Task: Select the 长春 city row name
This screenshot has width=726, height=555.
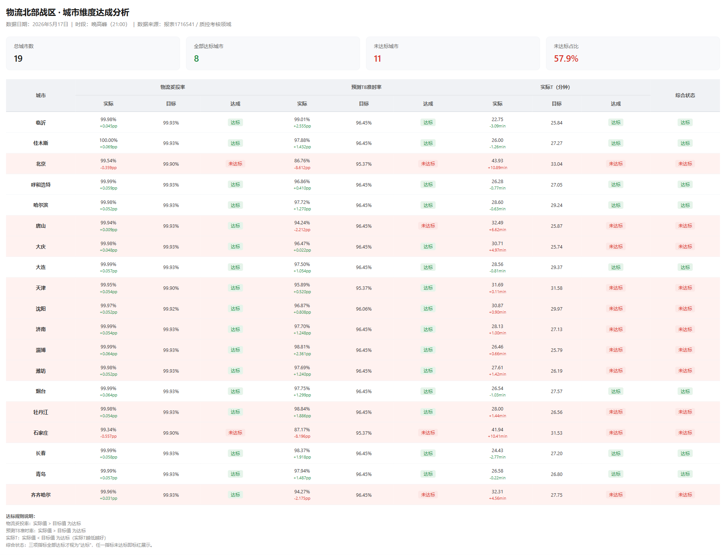Action: click(41, 454)
